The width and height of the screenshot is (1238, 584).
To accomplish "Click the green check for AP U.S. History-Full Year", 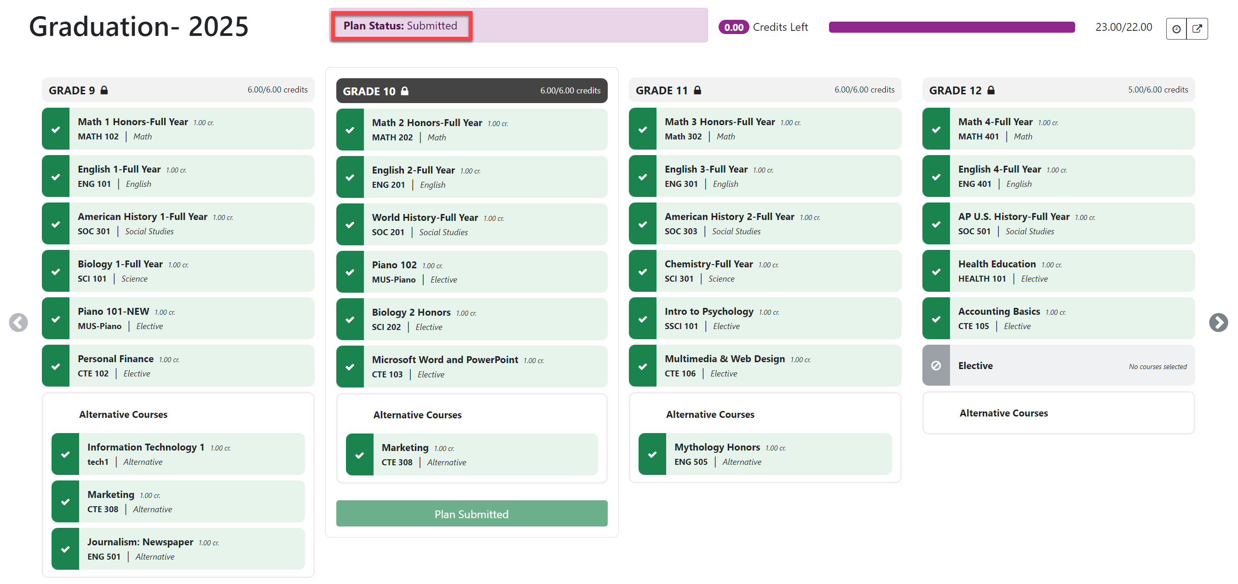I will point(936,224).
